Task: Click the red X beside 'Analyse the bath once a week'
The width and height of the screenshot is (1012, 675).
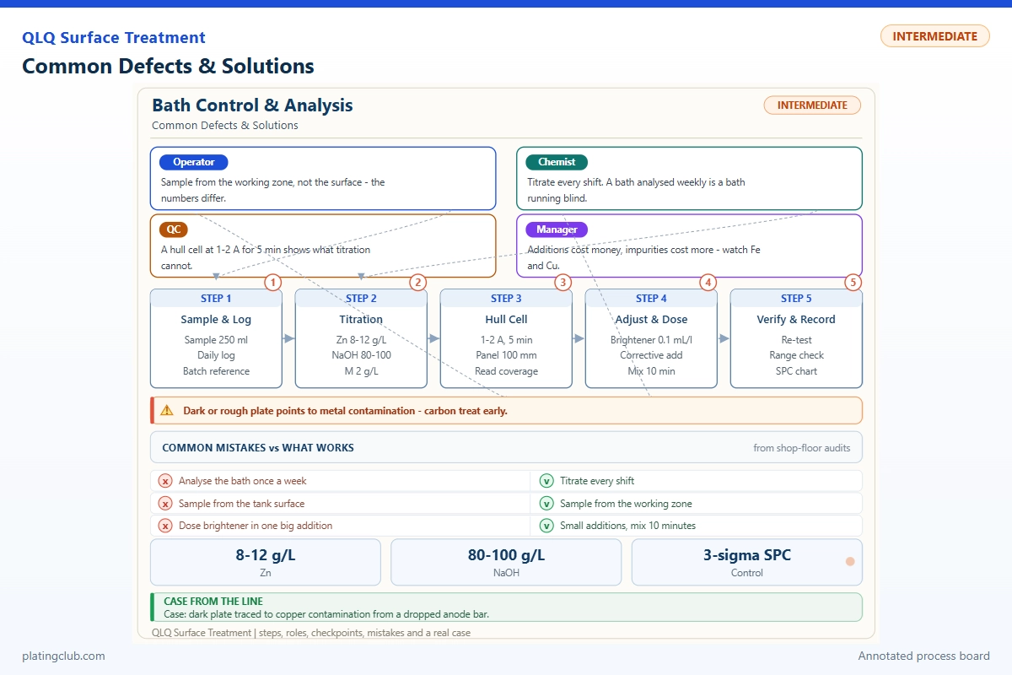Action: [165, 481]
